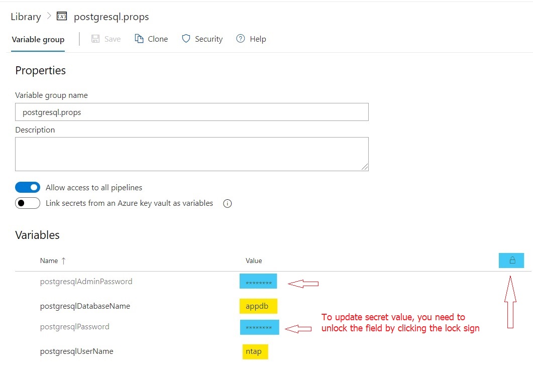Click the Save disk icon
The height and width of the screenshot is (382, 533).
(95, 39)
